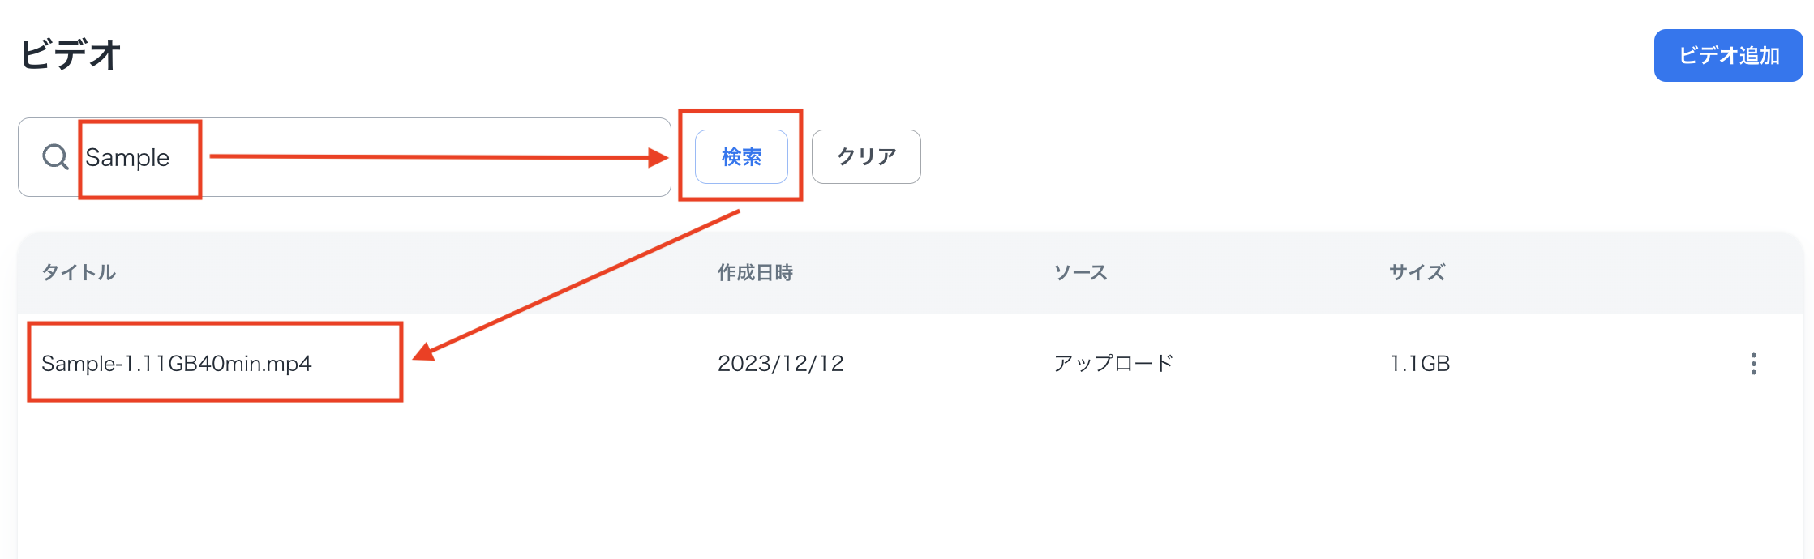Image resolution: width=1814 pixels, height=559 pixels.
Task: Click the アップロード source label
Action: 1113,365
